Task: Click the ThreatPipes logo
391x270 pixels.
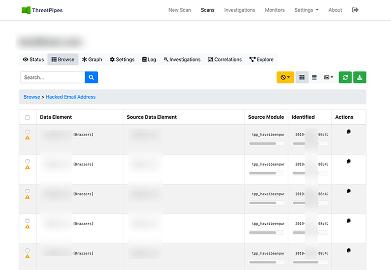Action: [42, 10]
